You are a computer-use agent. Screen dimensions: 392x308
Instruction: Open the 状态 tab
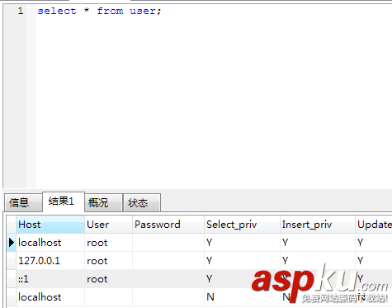point(142,203)
